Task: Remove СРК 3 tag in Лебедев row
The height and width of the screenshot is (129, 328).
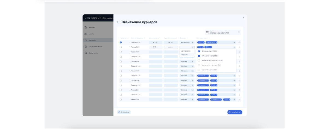Action: [x=204, y=42]
